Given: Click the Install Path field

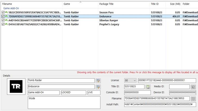Looking at the screenshot, I should (x=160, y=104).
